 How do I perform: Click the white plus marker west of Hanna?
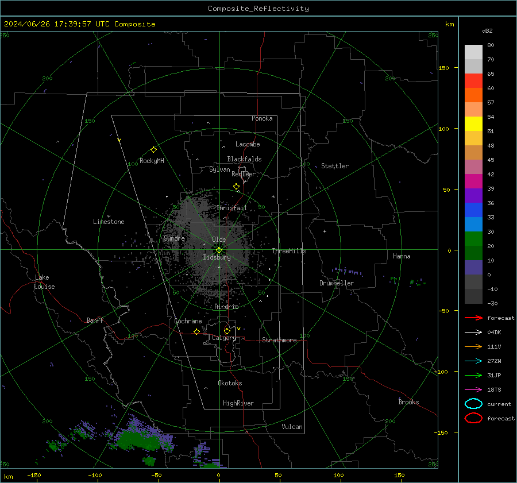click(x=325, y=231)
